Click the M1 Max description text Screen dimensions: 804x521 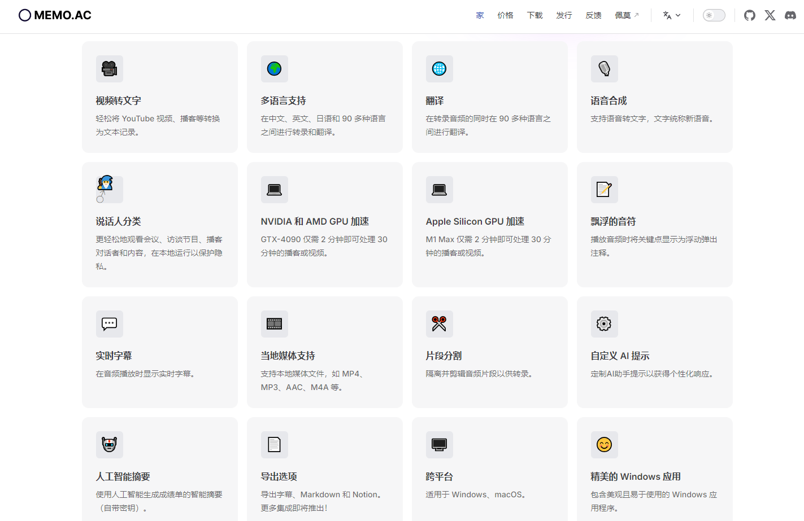pyautogui.click(x=489, y=246)
